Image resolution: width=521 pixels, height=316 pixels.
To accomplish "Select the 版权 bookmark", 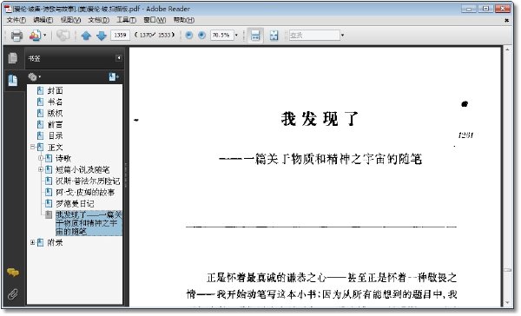I will (x=56, y=113).
